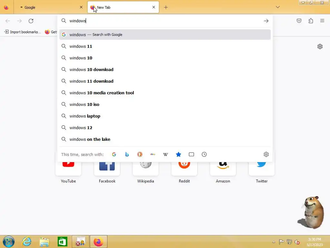Expand the list all tabs chevron
This screenshot has width=330, height=248.
[x=278, y=7]
